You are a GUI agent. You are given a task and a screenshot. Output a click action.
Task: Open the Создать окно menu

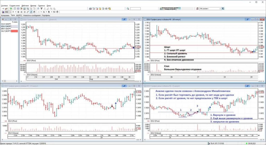coord(15,6)
